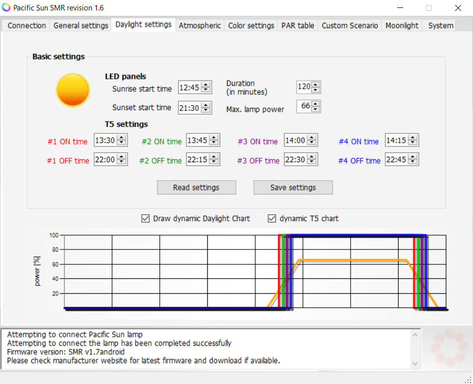The image size is (473, 384).
Task: Decrease #4 OFF time with down arrow
Action: click(413, 162)
